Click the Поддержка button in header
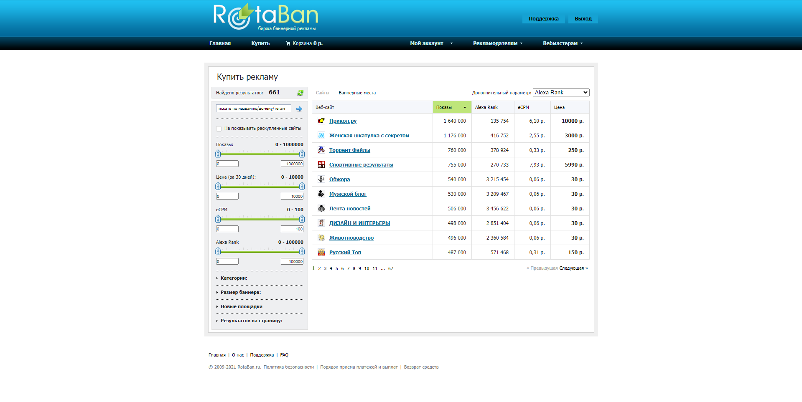The height and width of the screenshot is (402, 802). 543,19
